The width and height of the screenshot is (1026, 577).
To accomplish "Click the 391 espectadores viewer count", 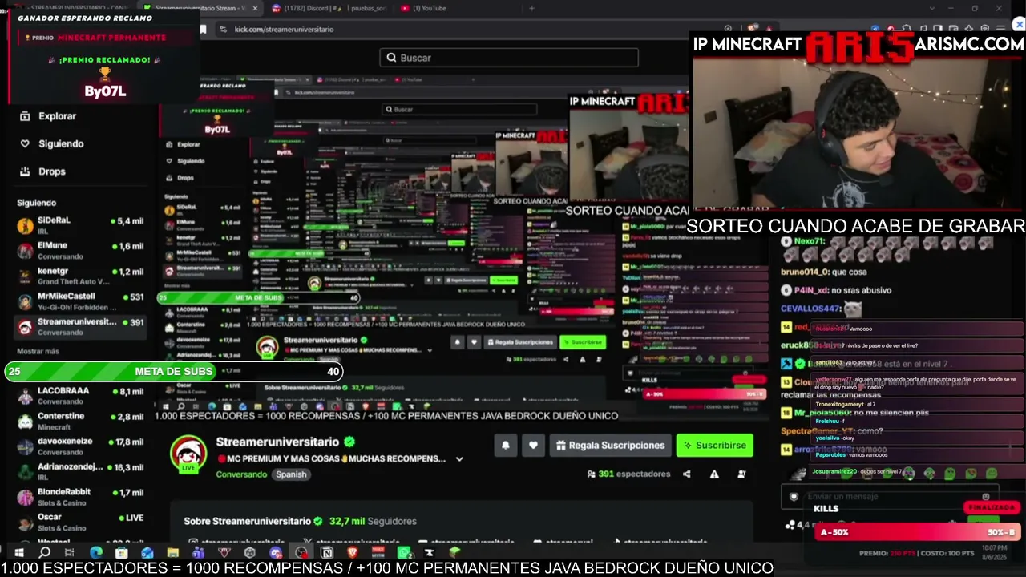I will coord(628,474).
